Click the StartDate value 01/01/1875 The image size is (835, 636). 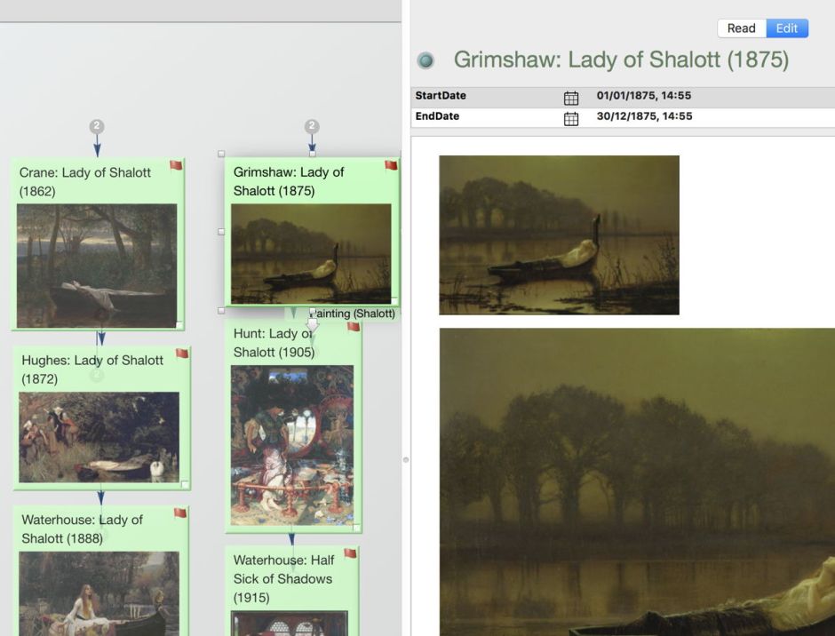643,96
